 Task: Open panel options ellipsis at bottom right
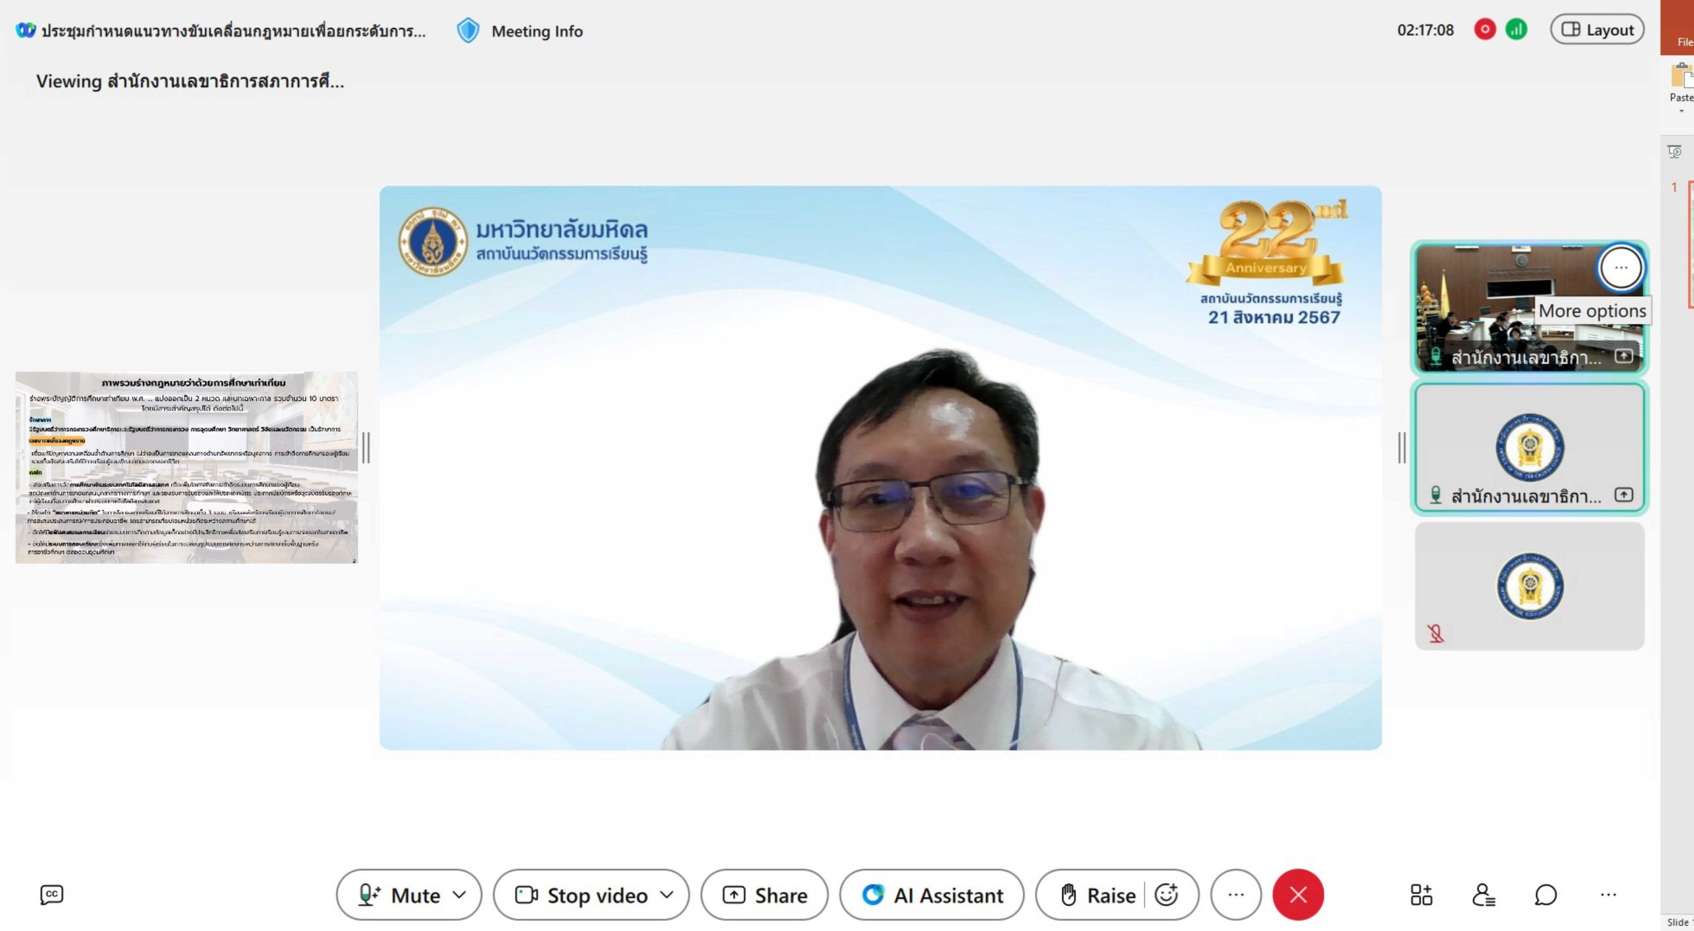coord(1608,895)
